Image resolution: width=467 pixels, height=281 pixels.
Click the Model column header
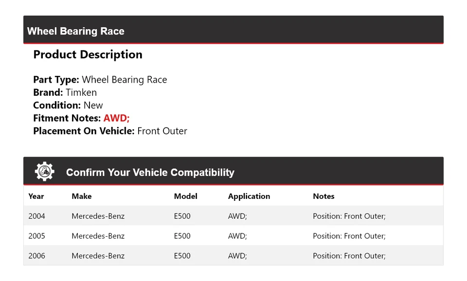185,196
